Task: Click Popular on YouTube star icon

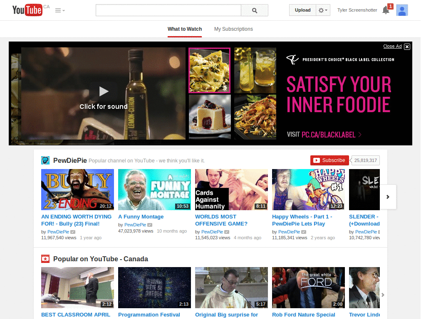Action: coord(45,259)
